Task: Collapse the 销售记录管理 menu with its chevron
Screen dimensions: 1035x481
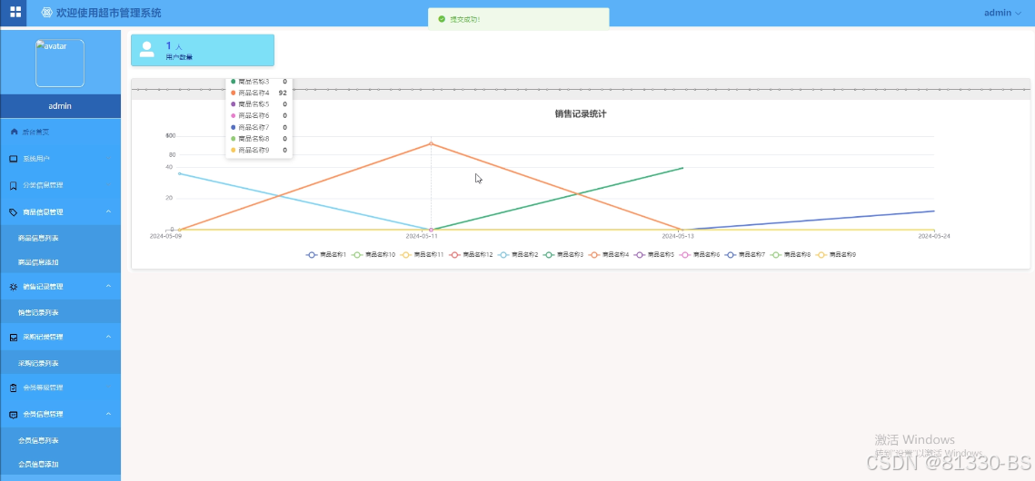Action: pyautogui.click(x=108, y=287)
